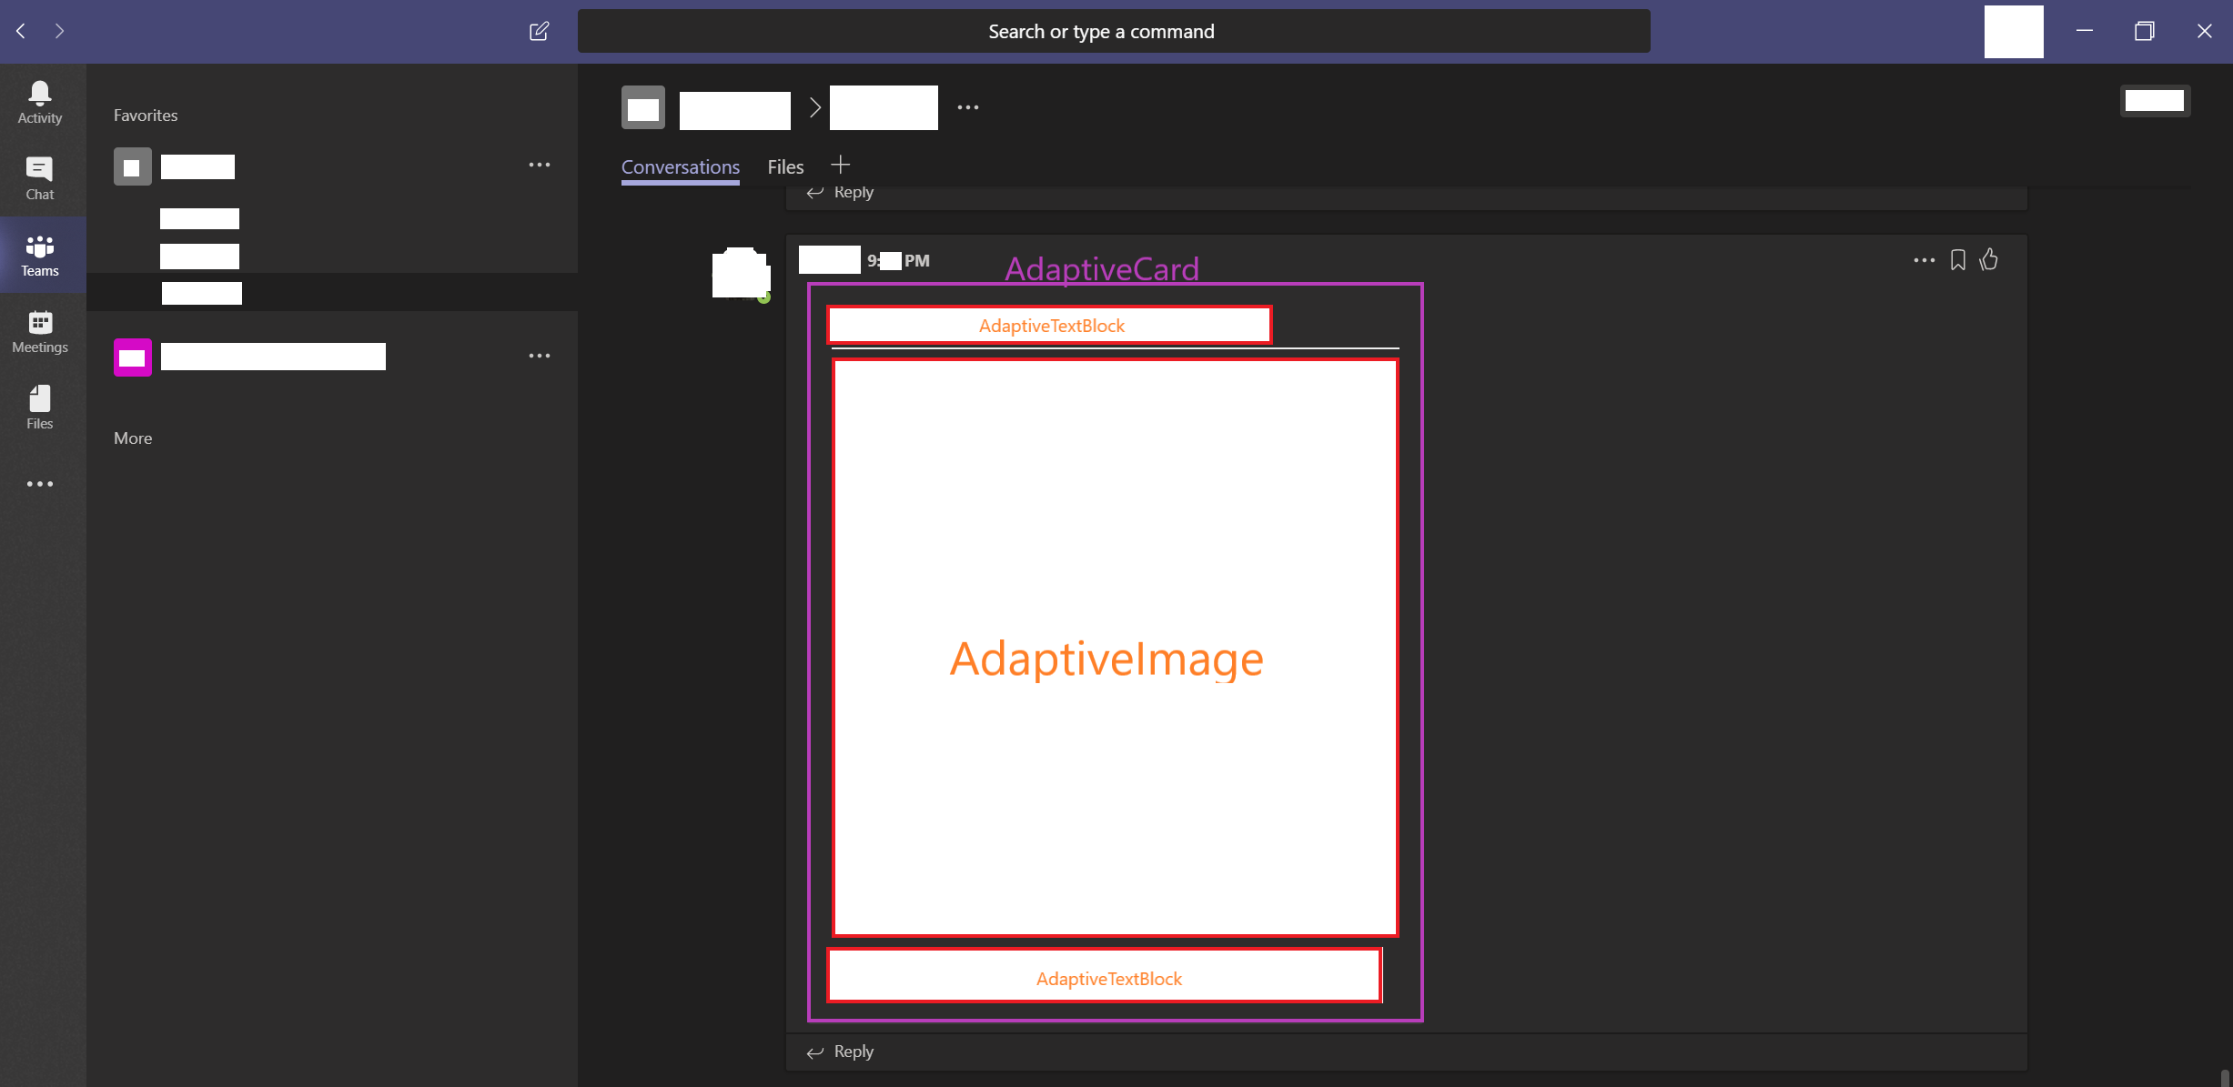The image size is (2233, 1087).
Task: Start a new chat with compose icon
Action: (539, 31)
